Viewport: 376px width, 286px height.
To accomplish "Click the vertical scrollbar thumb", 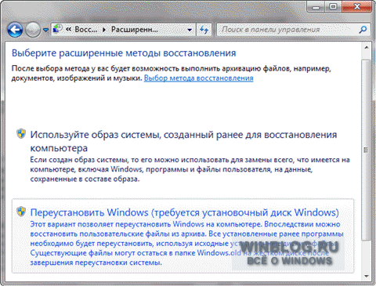I will tap(367, 150).
